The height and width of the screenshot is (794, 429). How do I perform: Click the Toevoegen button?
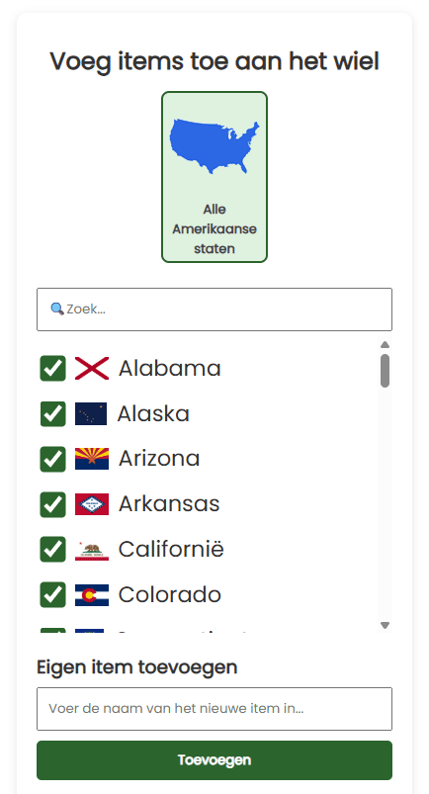click(214, 760)
